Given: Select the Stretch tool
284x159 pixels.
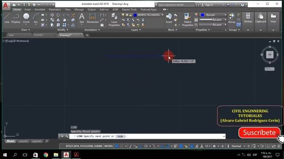Looking at the screenshot, I should pos(52,25).
